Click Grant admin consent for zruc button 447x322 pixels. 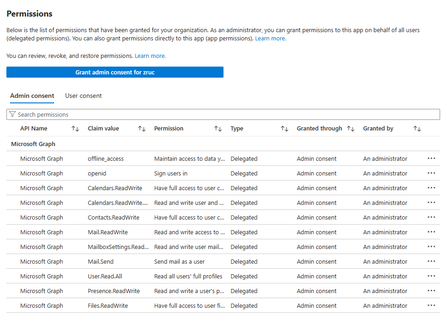(115, 72)
